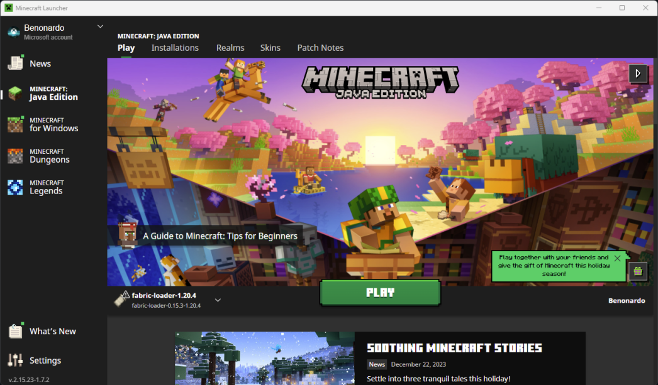Open the Realms tab
This screenshot has height=385, width=658.
[x=230, y=48]
